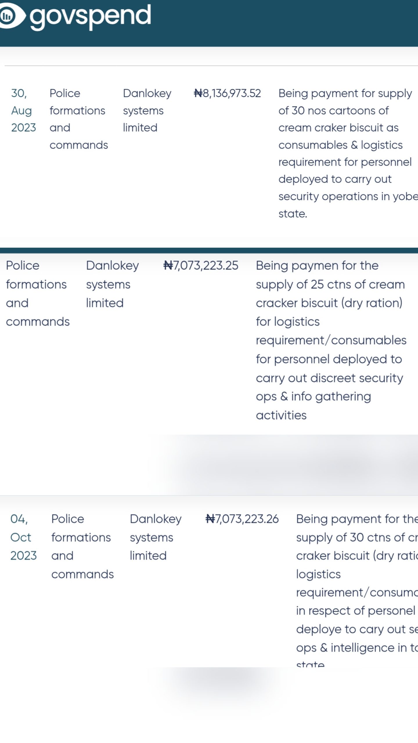
Task: Click the ₦7,073,223.26 payment amount
Action: pos(242,519)
